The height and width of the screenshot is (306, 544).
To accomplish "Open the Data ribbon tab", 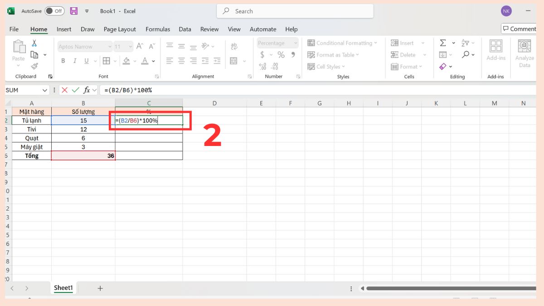I will (x=185, y=29).
